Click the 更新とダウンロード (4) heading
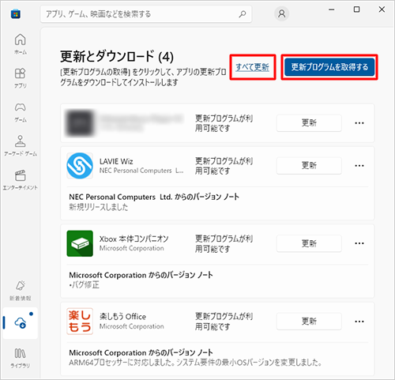 [117, 56]
